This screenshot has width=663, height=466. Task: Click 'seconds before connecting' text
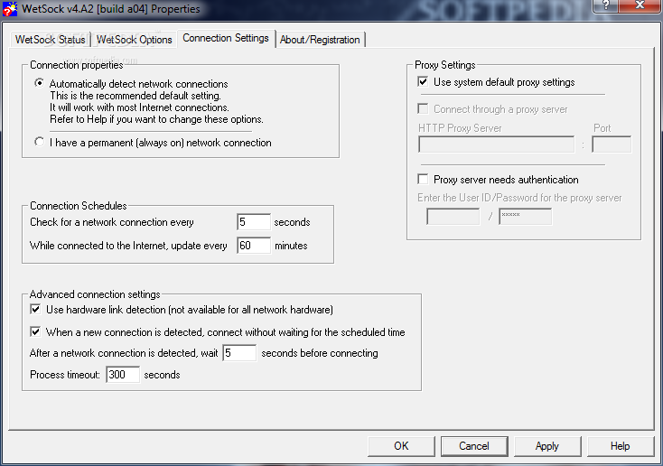320,353
